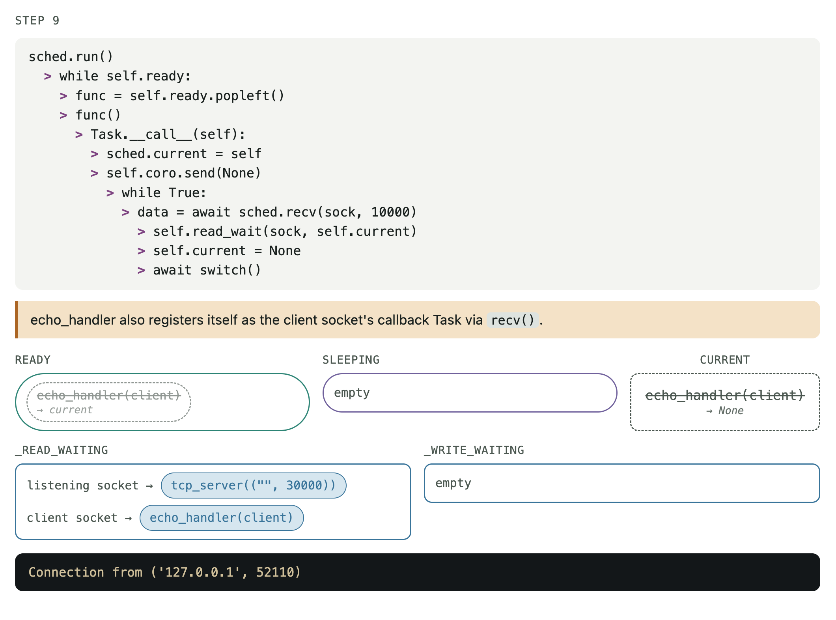Click struck-through echo_handler(client) in CURRENT

tap(725, 395)
